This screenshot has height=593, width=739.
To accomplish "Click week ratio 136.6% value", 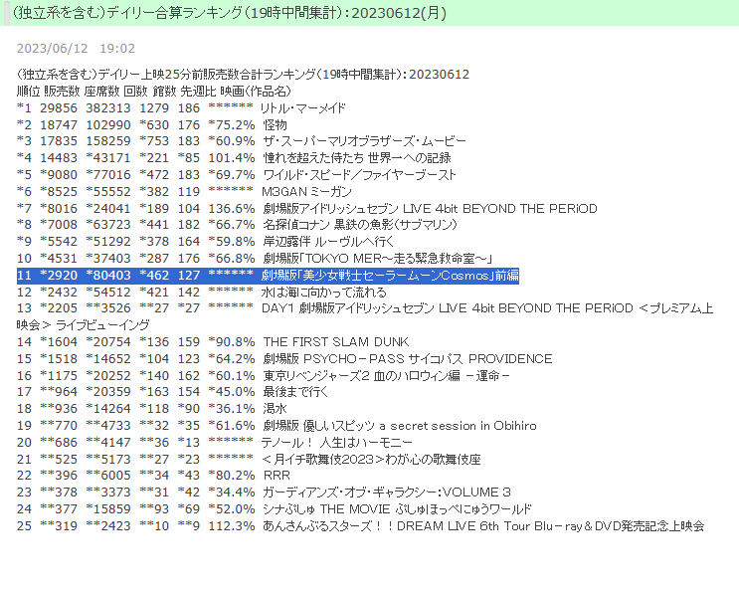I will tap(232, 208).
